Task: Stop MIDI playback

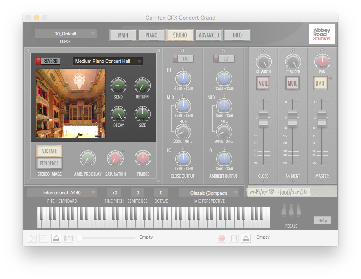Action: (x=44, y=238)
